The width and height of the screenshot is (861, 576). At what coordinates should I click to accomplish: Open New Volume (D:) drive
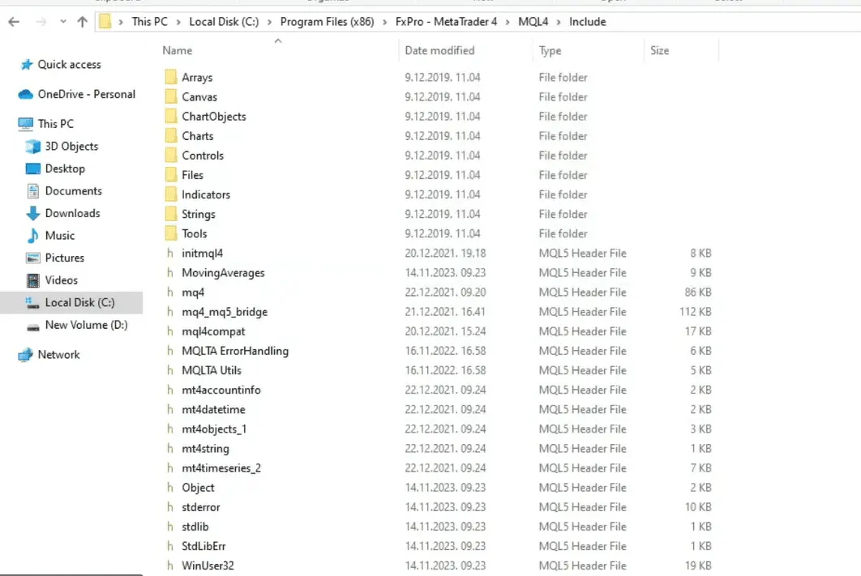pos(86,325)
